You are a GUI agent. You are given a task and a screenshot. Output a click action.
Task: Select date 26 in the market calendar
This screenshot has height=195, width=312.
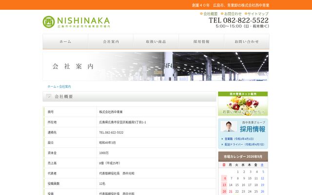click(262, 192)
